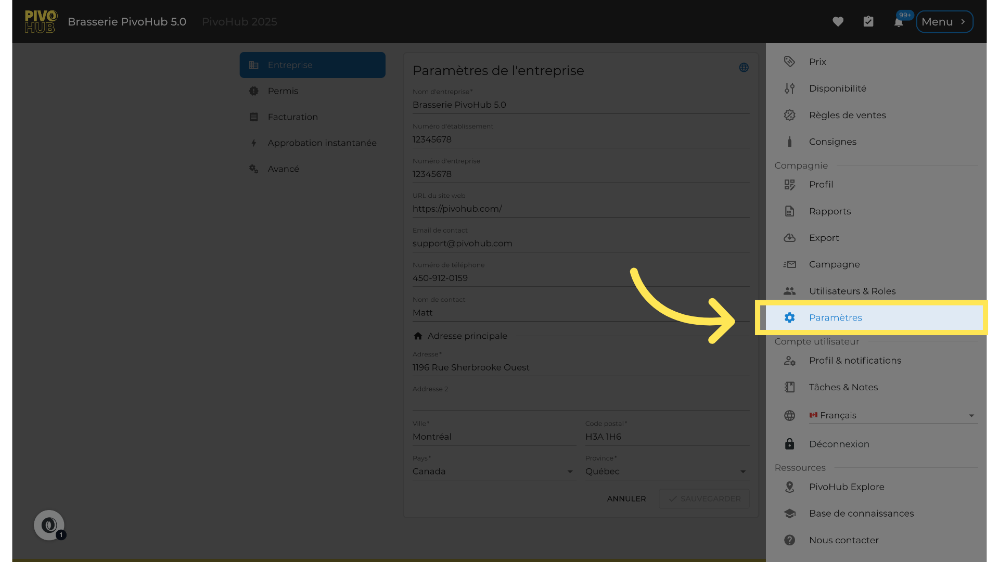Expand the Français language dropdown
The width and height of the screenshot is (999, 562).
coord(892,415)
